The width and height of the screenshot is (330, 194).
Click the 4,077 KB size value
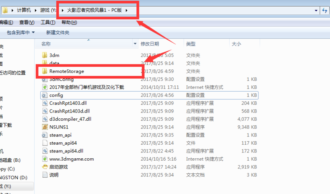pyautogui.click(x=247, y=119)
